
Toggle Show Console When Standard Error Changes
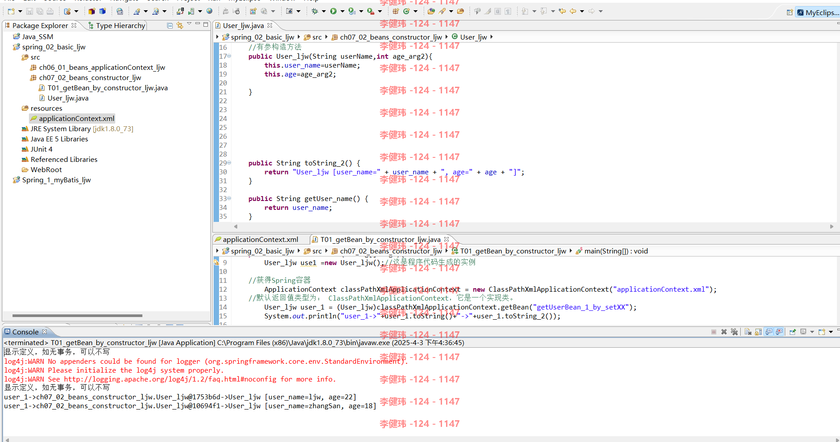point(779,332)
